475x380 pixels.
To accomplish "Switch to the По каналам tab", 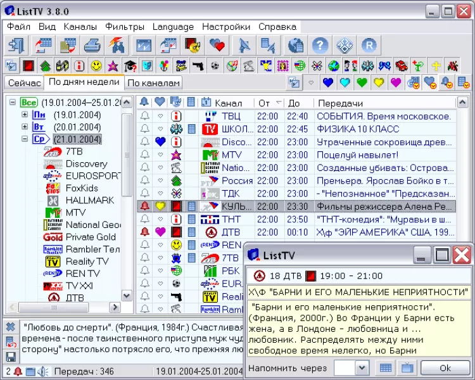I will pos(153,83).
